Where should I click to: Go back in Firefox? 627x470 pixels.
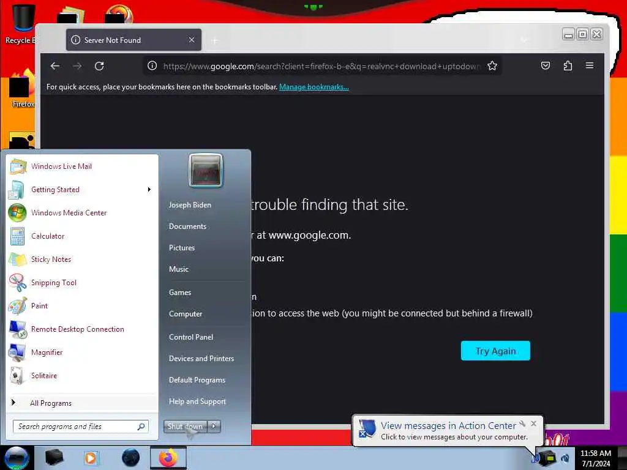[54, 66]
